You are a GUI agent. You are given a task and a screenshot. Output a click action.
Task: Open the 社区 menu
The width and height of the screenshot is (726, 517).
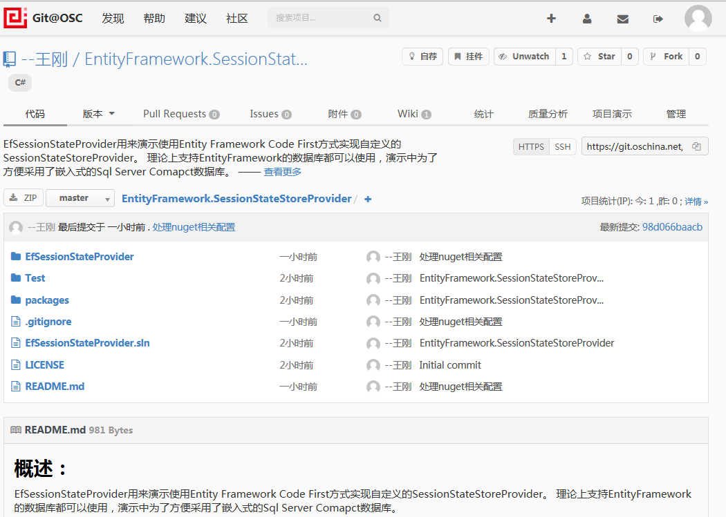point(236,19)
